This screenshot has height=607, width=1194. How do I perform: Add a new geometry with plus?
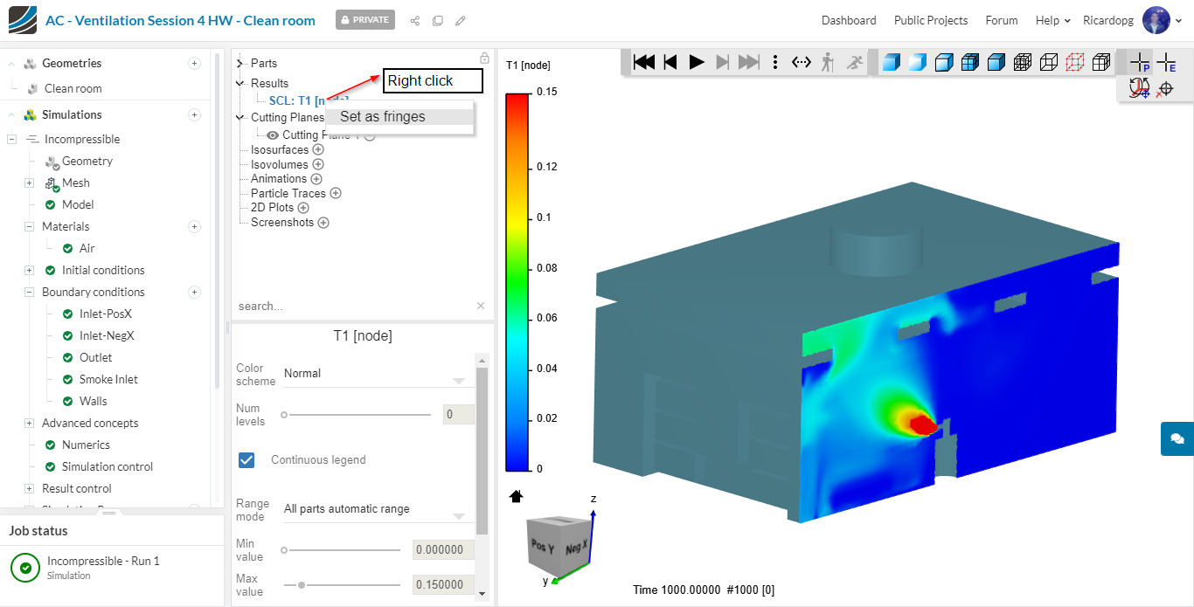(x=195, y=63)
